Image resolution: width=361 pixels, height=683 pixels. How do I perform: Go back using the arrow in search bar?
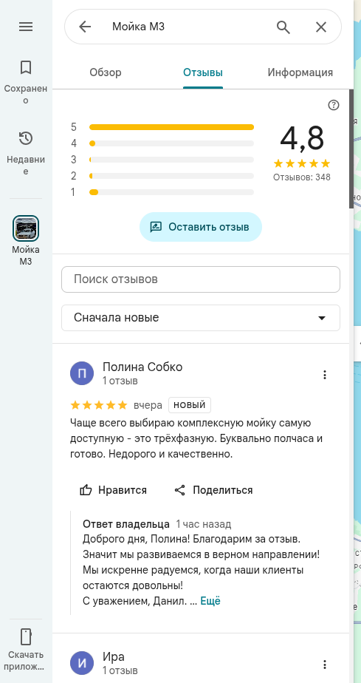pyautogui.click(x=85, y=27)
